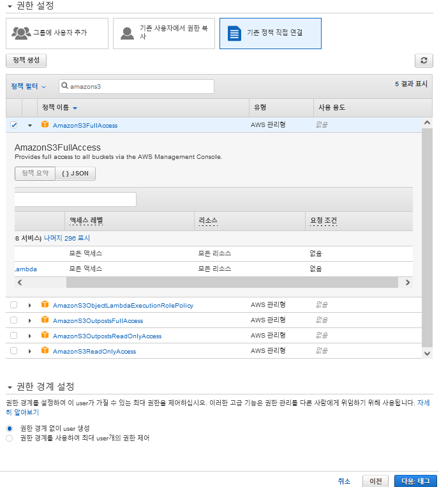Click the left arrow of the summary scrollbar
Image resolution: width=439 pixels, height=487 pixels.
[20, 282]
